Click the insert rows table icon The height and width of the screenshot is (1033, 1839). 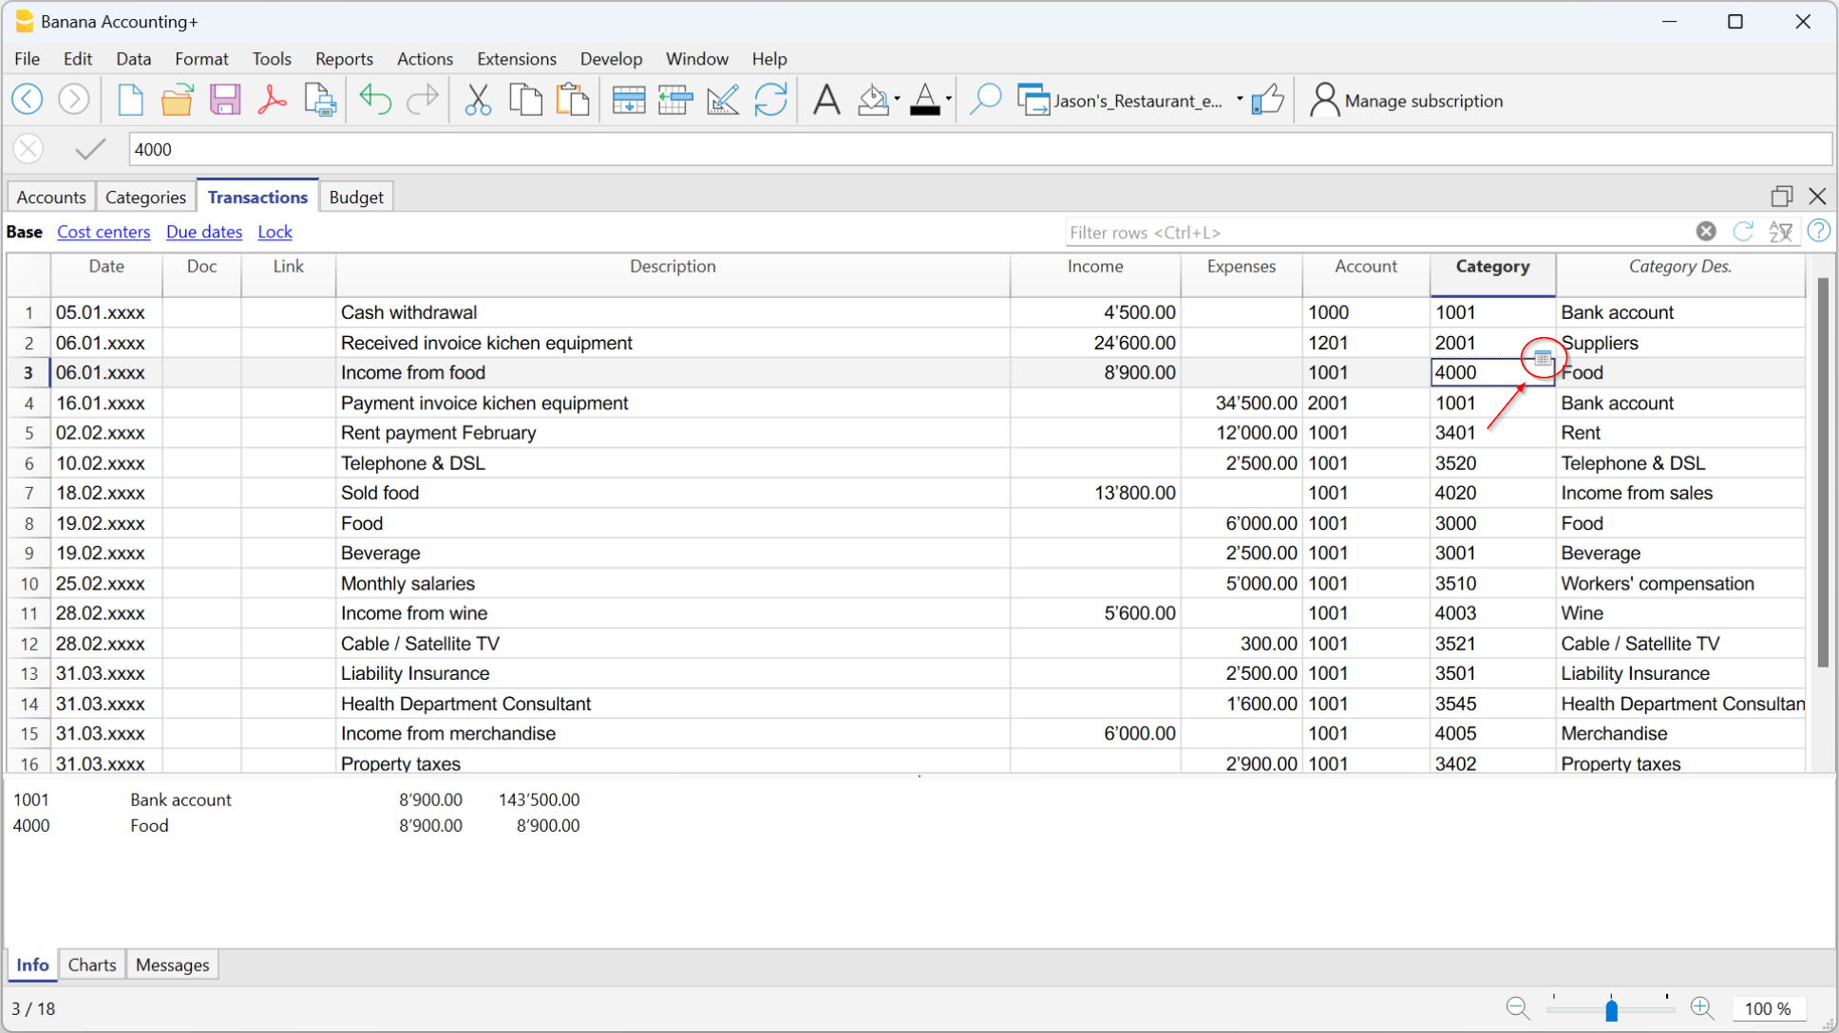[628, 100]
